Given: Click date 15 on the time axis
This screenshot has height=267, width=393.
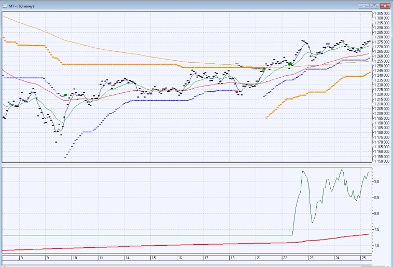Looking at the screenshot, I should pos(153,258).
